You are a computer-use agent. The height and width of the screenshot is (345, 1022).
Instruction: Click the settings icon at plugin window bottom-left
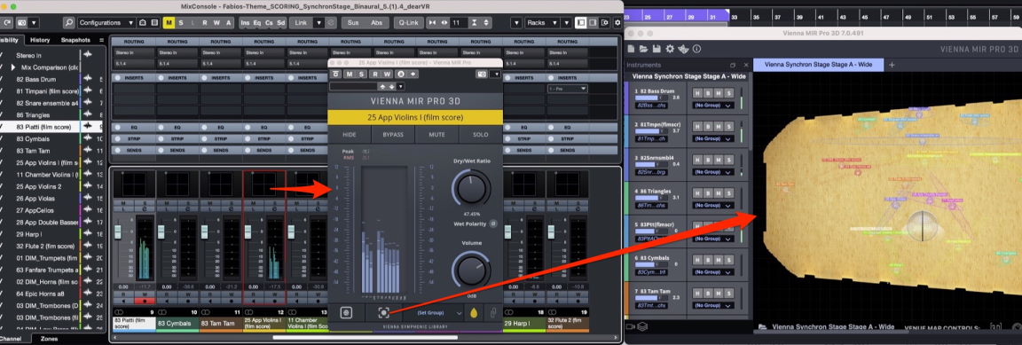[346, 313]
